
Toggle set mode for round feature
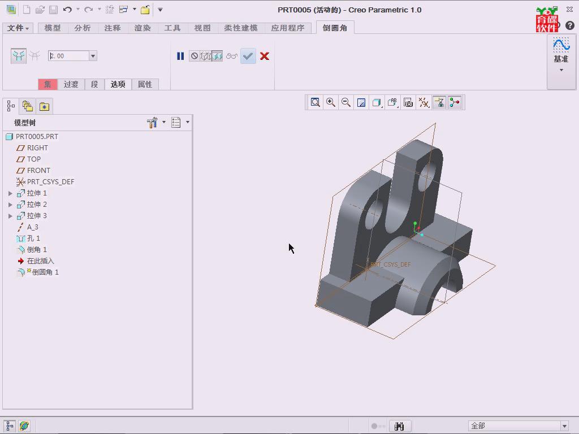19,56
